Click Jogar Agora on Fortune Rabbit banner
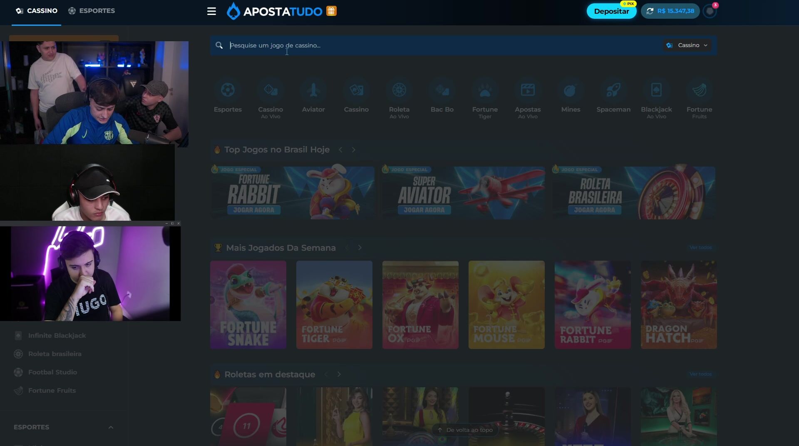The width and height of the screenshot is (799, 446). tap(254, 210)
